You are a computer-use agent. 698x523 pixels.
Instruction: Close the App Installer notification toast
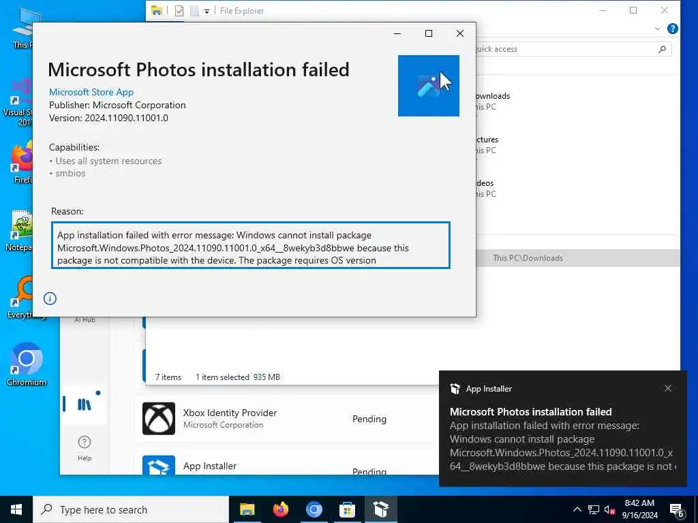(668, 388)
